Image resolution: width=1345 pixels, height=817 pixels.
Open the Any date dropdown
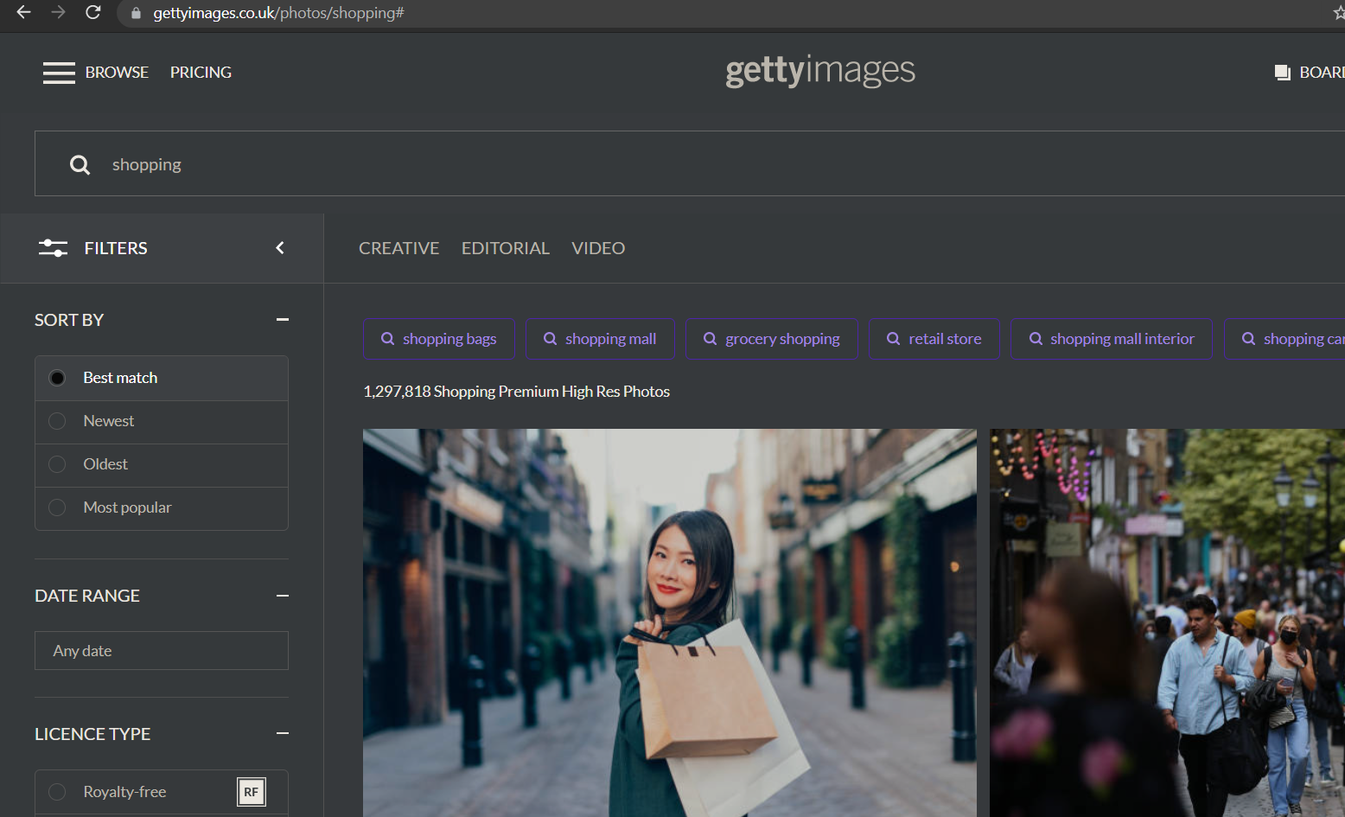click(162, 650)
